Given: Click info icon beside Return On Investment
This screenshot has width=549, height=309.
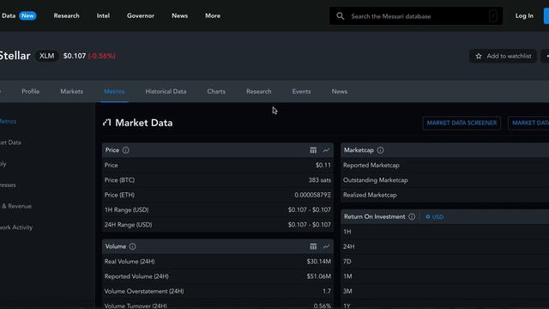Looking at the screenshot, I should tap(412, 216).
